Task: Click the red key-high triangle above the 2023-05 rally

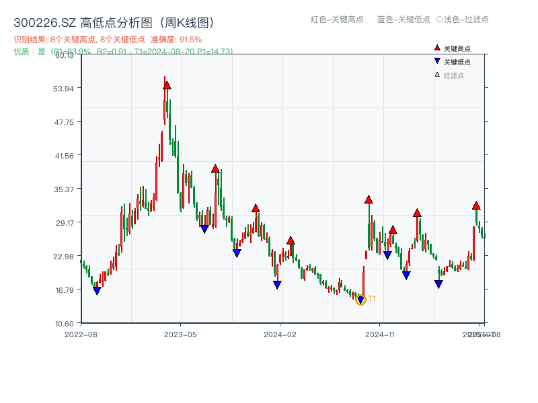Action: [215, 168]
